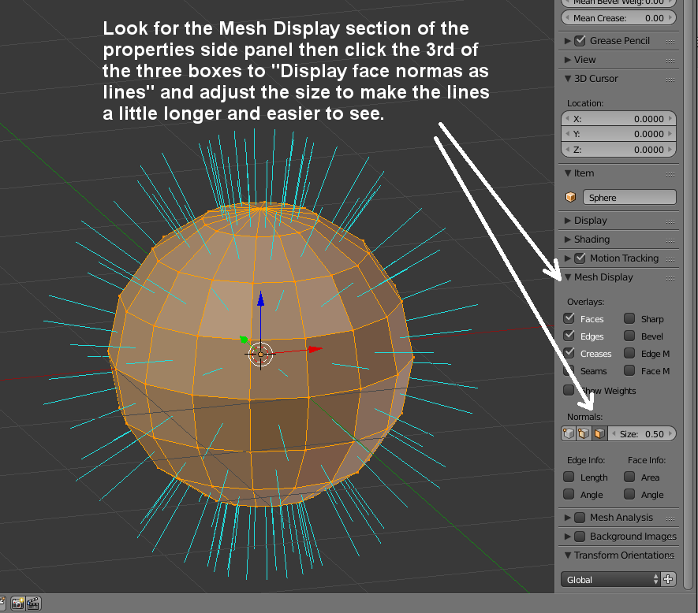Uncheck the Creases overlay checkbox
The height and width of the screenshot is (613, 698).
point(569,353)
